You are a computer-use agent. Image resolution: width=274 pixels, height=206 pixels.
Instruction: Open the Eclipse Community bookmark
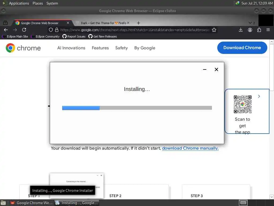[x=45, y=36]
